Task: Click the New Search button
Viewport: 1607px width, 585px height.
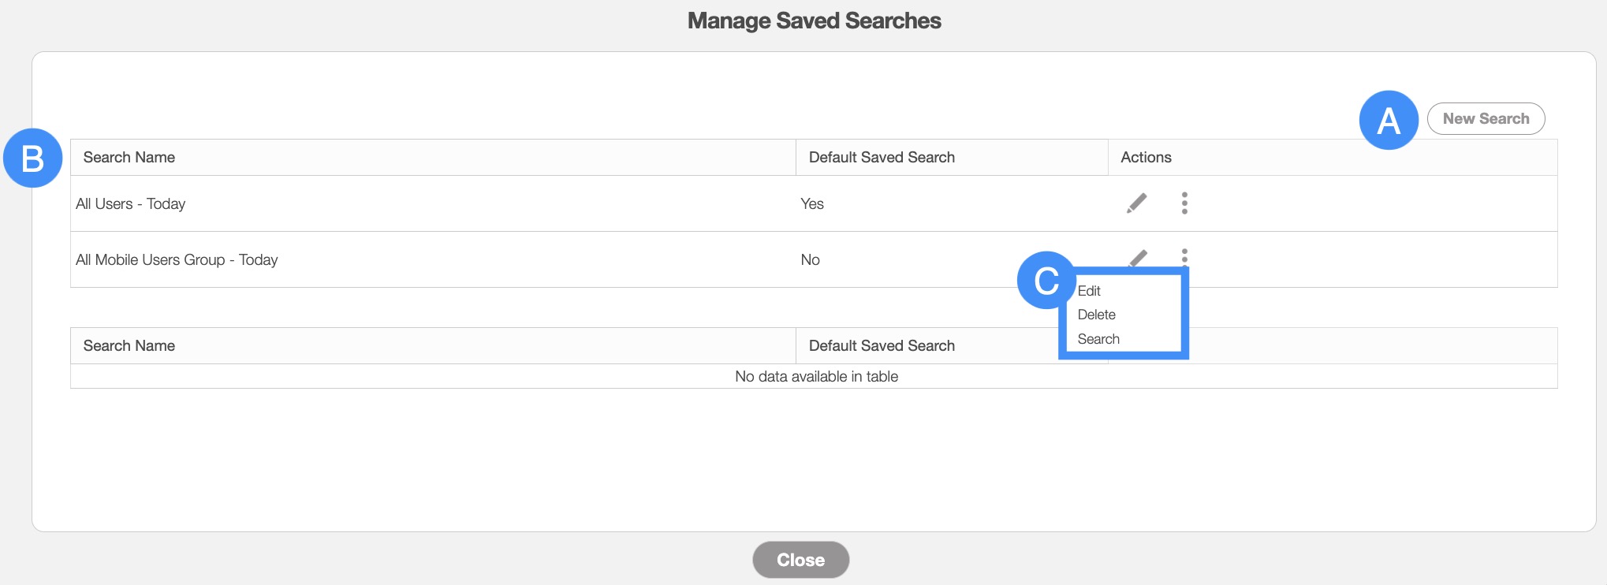Action: [1486, 118]
